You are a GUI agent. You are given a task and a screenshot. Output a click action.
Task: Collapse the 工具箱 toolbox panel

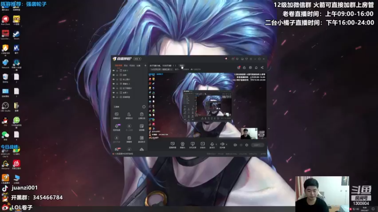[x=144, y=107]
